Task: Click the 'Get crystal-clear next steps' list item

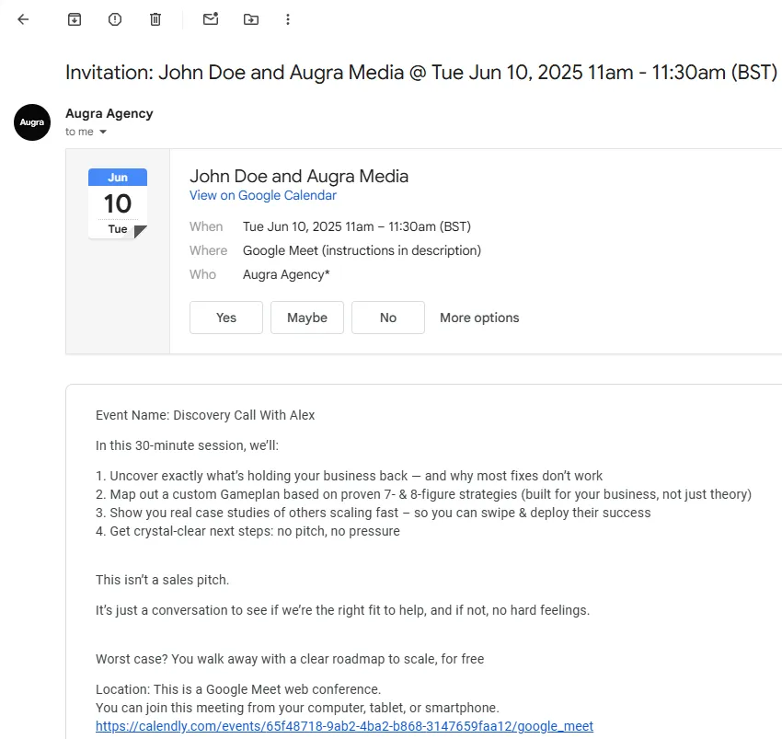Action: (247, 531)
